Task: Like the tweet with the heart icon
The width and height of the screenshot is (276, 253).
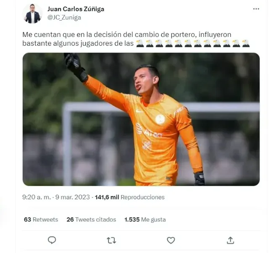Action: [x=171, y=240]
